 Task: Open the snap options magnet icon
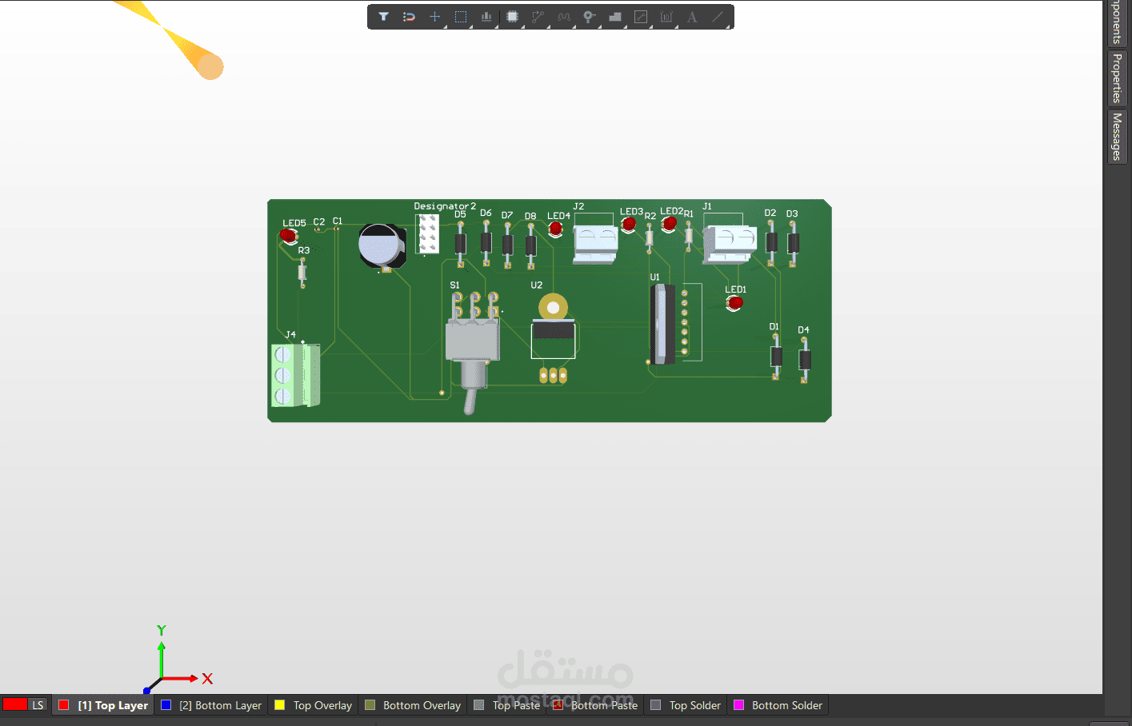[x=409, y=17]
